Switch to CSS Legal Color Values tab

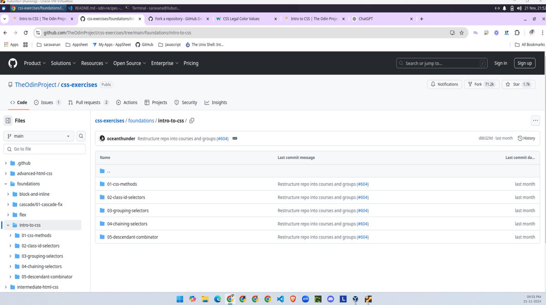click(x=246, y=19)
